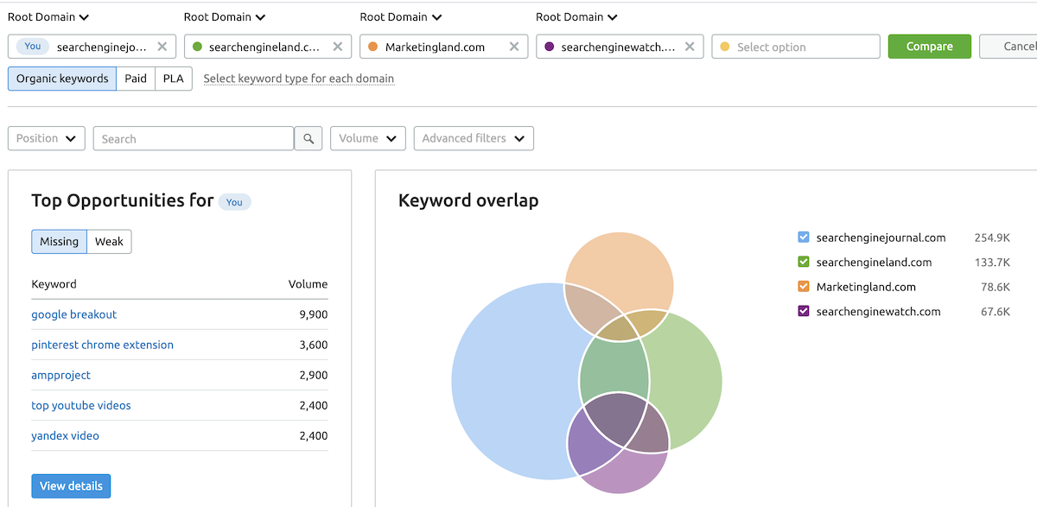Uncheck searchenginejournal.com in the overlap legend

[x=803, y=237]
